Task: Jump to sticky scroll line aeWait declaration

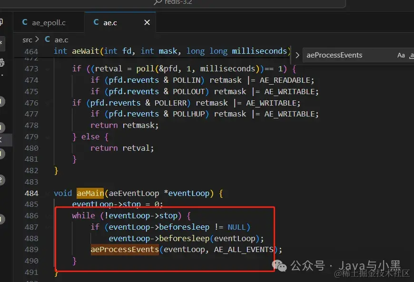Action: pyautogui.click(x=172, y=51)
